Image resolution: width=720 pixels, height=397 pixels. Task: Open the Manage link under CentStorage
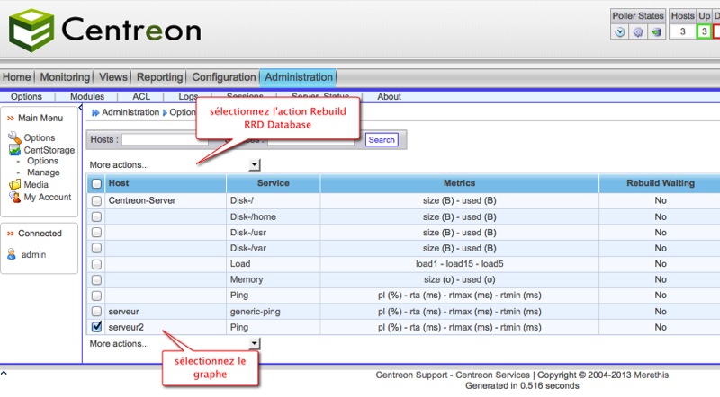[43, 172]
